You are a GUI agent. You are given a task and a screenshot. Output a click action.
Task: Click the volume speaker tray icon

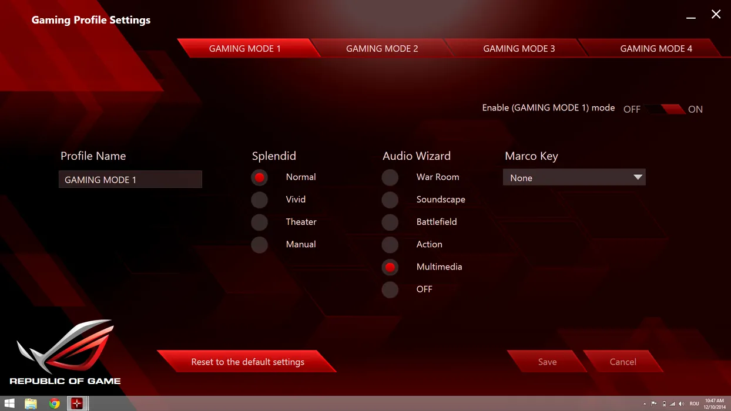[682, 404]
